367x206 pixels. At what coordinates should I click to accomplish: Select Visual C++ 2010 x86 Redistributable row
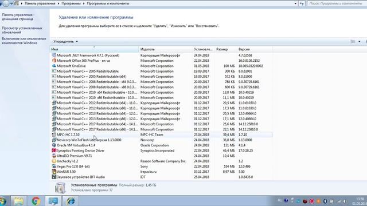point(161,98)
